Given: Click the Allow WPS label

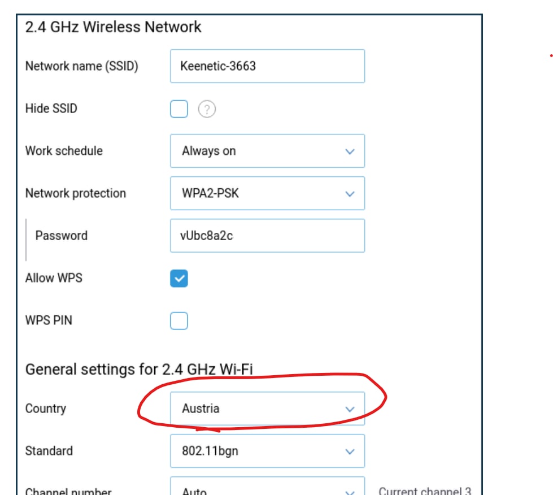Looking at the screenshot, I should [x=54, y=278].
